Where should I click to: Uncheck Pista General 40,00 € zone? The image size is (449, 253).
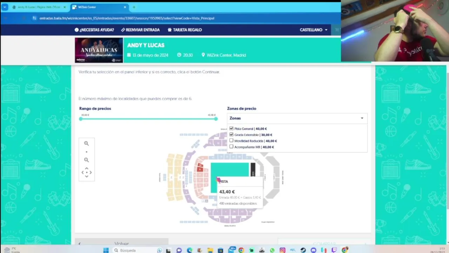tap(231, 129)
